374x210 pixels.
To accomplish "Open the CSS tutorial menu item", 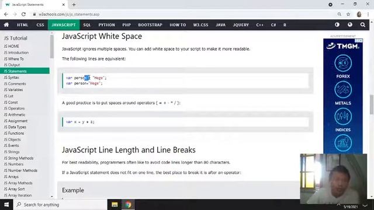I will (40, 24).
